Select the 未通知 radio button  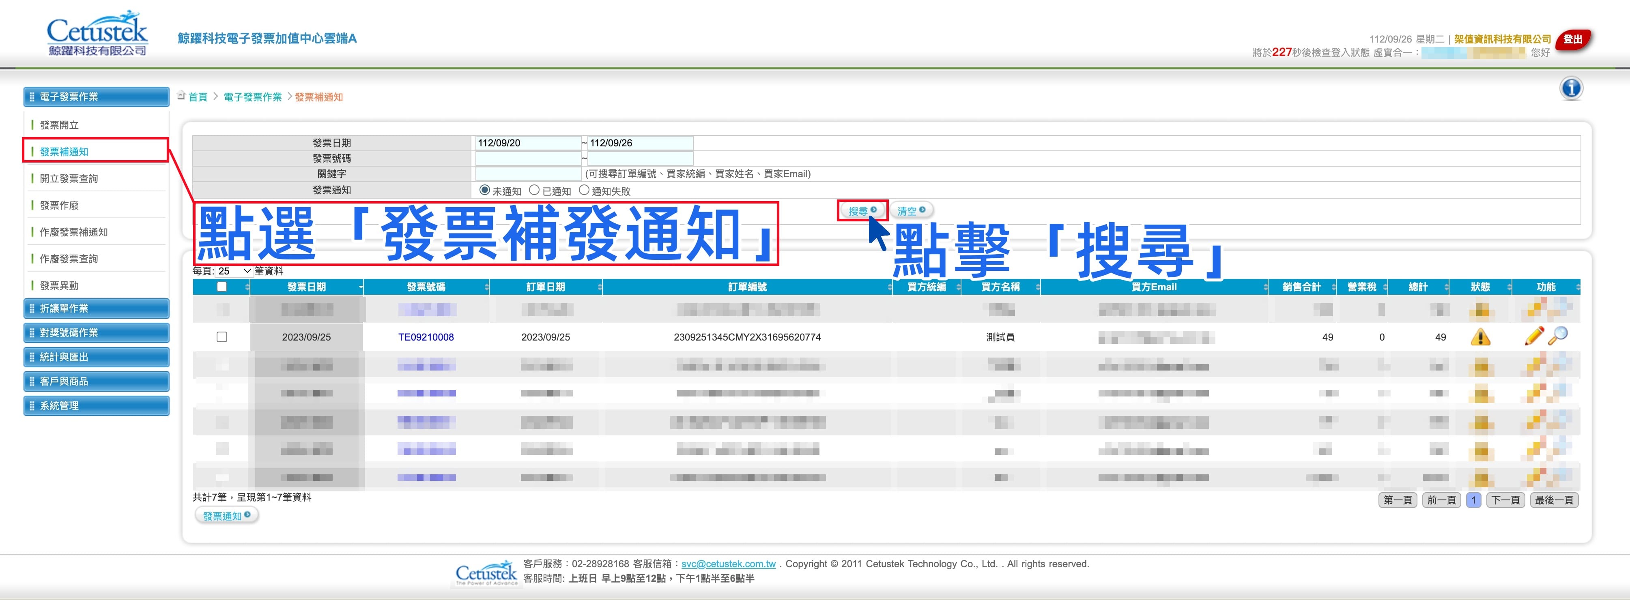click(485, 190)
